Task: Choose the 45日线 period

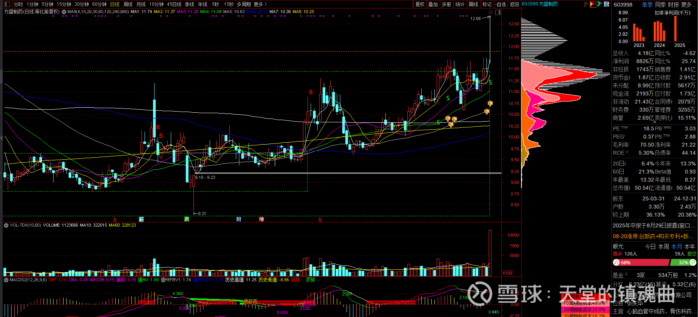Action: pos(174,4)
